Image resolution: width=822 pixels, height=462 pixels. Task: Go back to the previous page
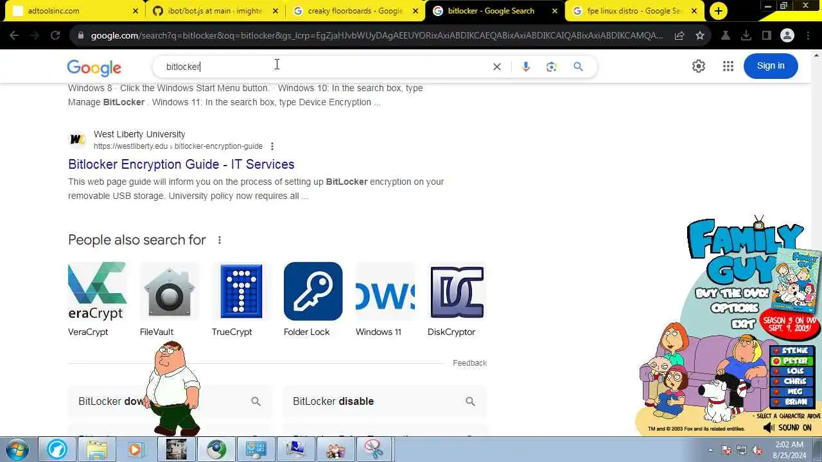14,35
